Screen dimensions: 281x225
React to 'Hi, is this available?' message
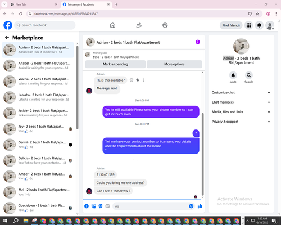[x=132, y=80]
